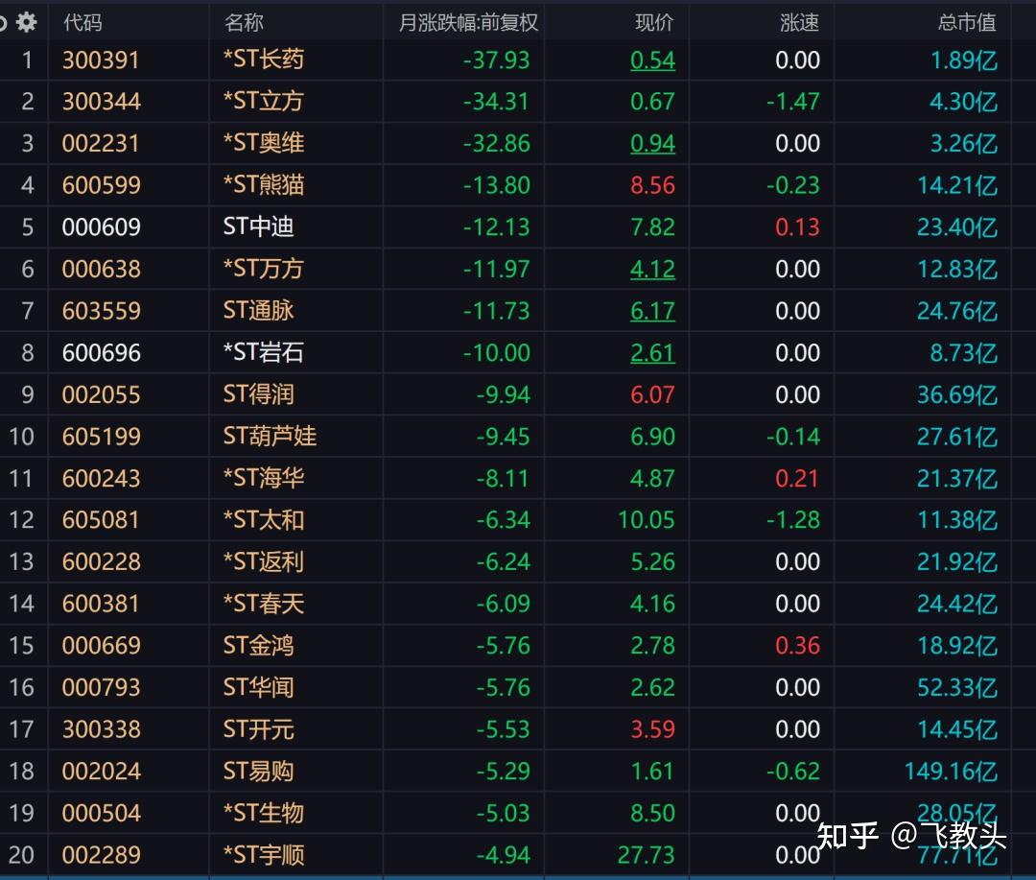Click the 名称 column header
1036x880 pixels.
244,21
